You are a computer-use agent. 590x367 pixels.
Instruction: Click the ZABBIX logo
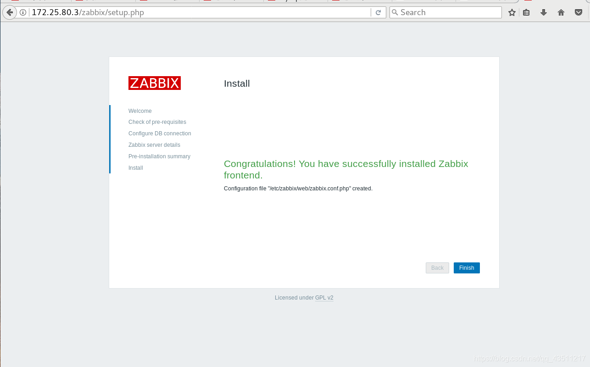click(155, 83)
